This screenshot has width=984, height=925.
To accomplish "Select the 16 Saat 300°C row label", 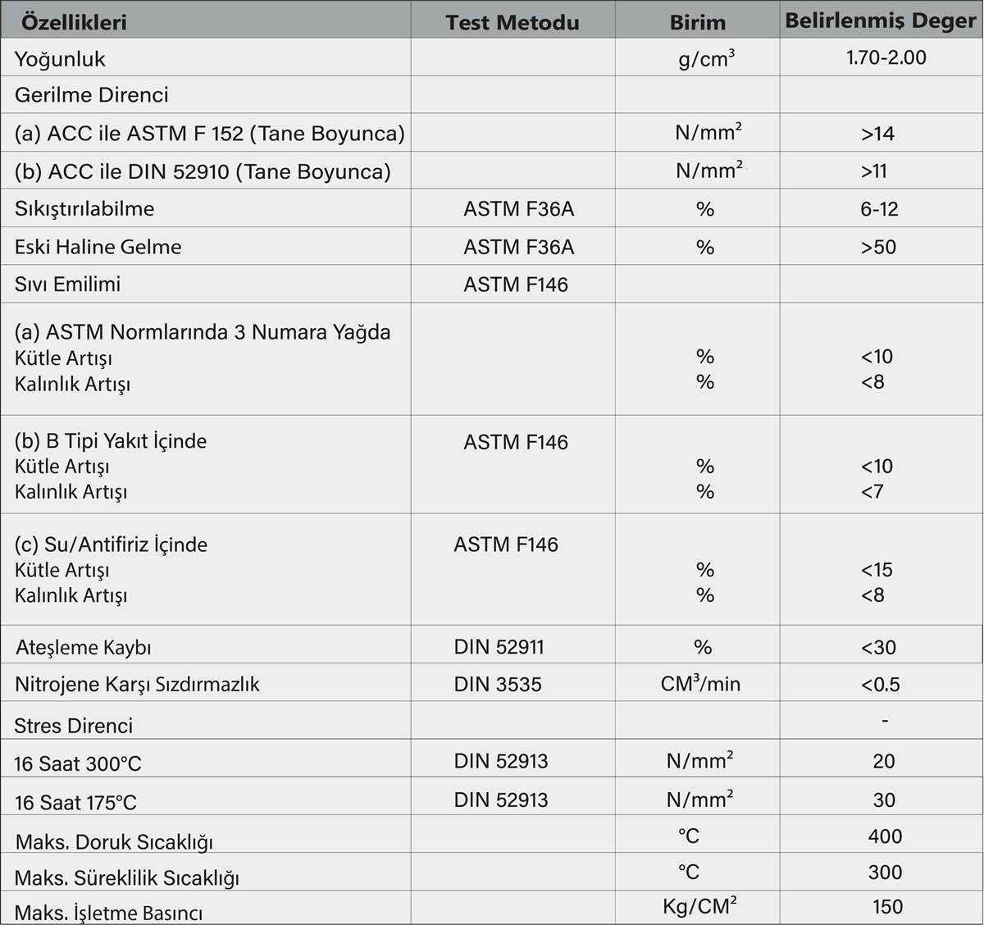I will pyautogui.click(x=78, y=763).
